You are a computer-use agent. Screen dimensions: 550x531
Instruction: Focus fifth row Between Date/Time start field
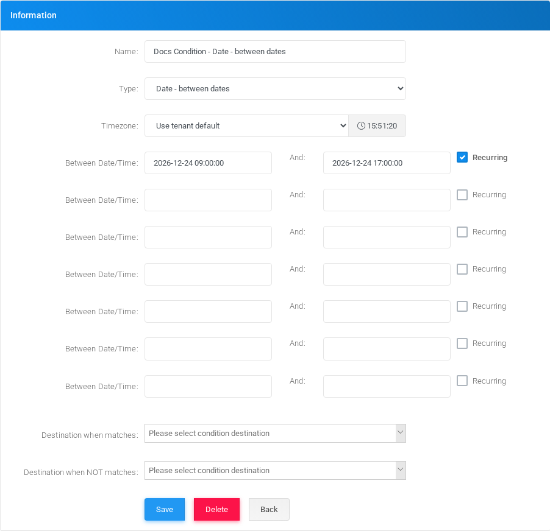pos(208,311)
